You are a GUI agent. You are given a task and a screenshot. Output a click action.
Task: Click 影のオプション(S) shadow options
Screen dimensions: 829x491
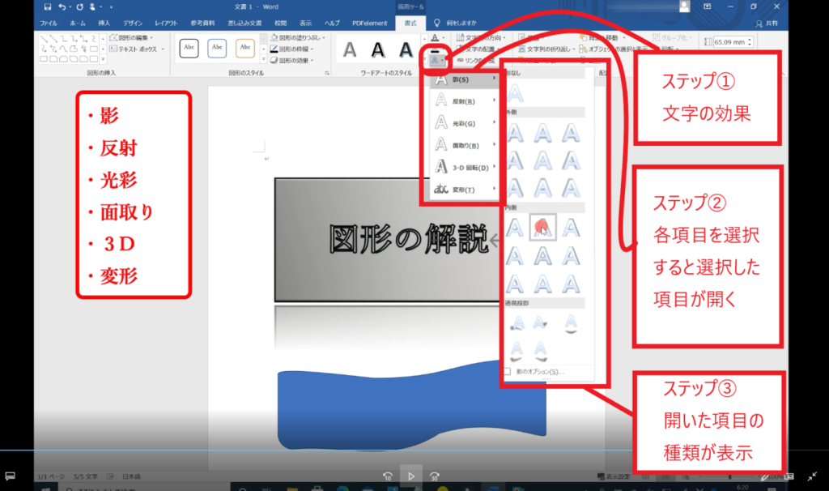click(536, 372)
